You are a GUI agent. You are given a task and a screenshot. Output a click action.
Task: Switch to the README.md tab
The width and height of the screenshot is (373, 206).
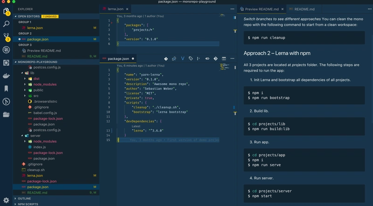(x=305, y=9)
